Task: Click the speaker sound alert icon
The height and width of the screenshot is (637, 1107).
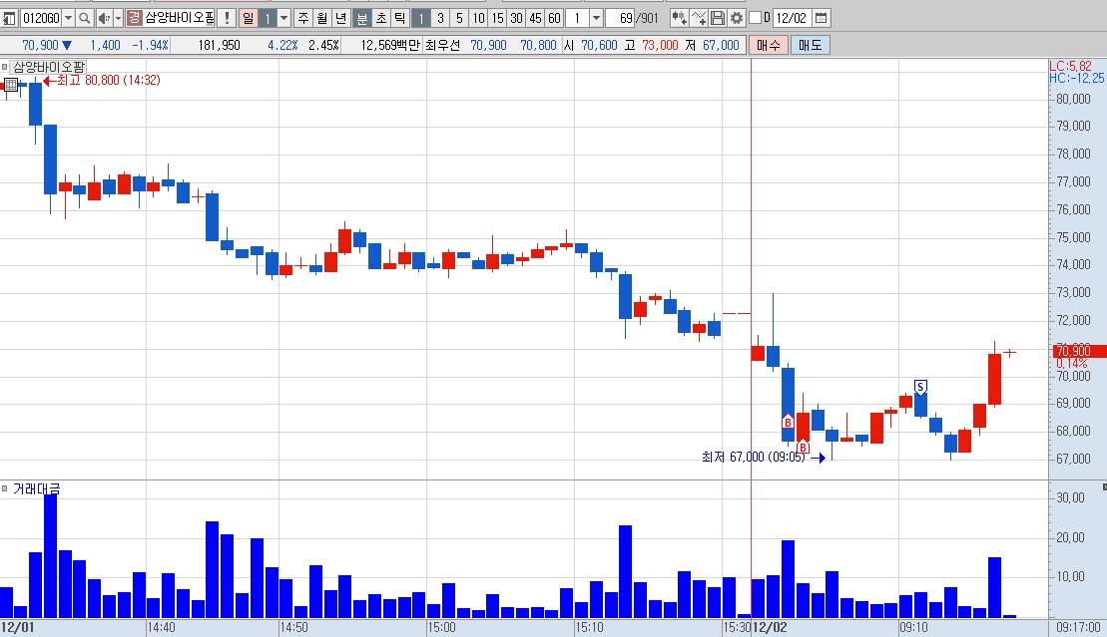Action: coord(104,18)
